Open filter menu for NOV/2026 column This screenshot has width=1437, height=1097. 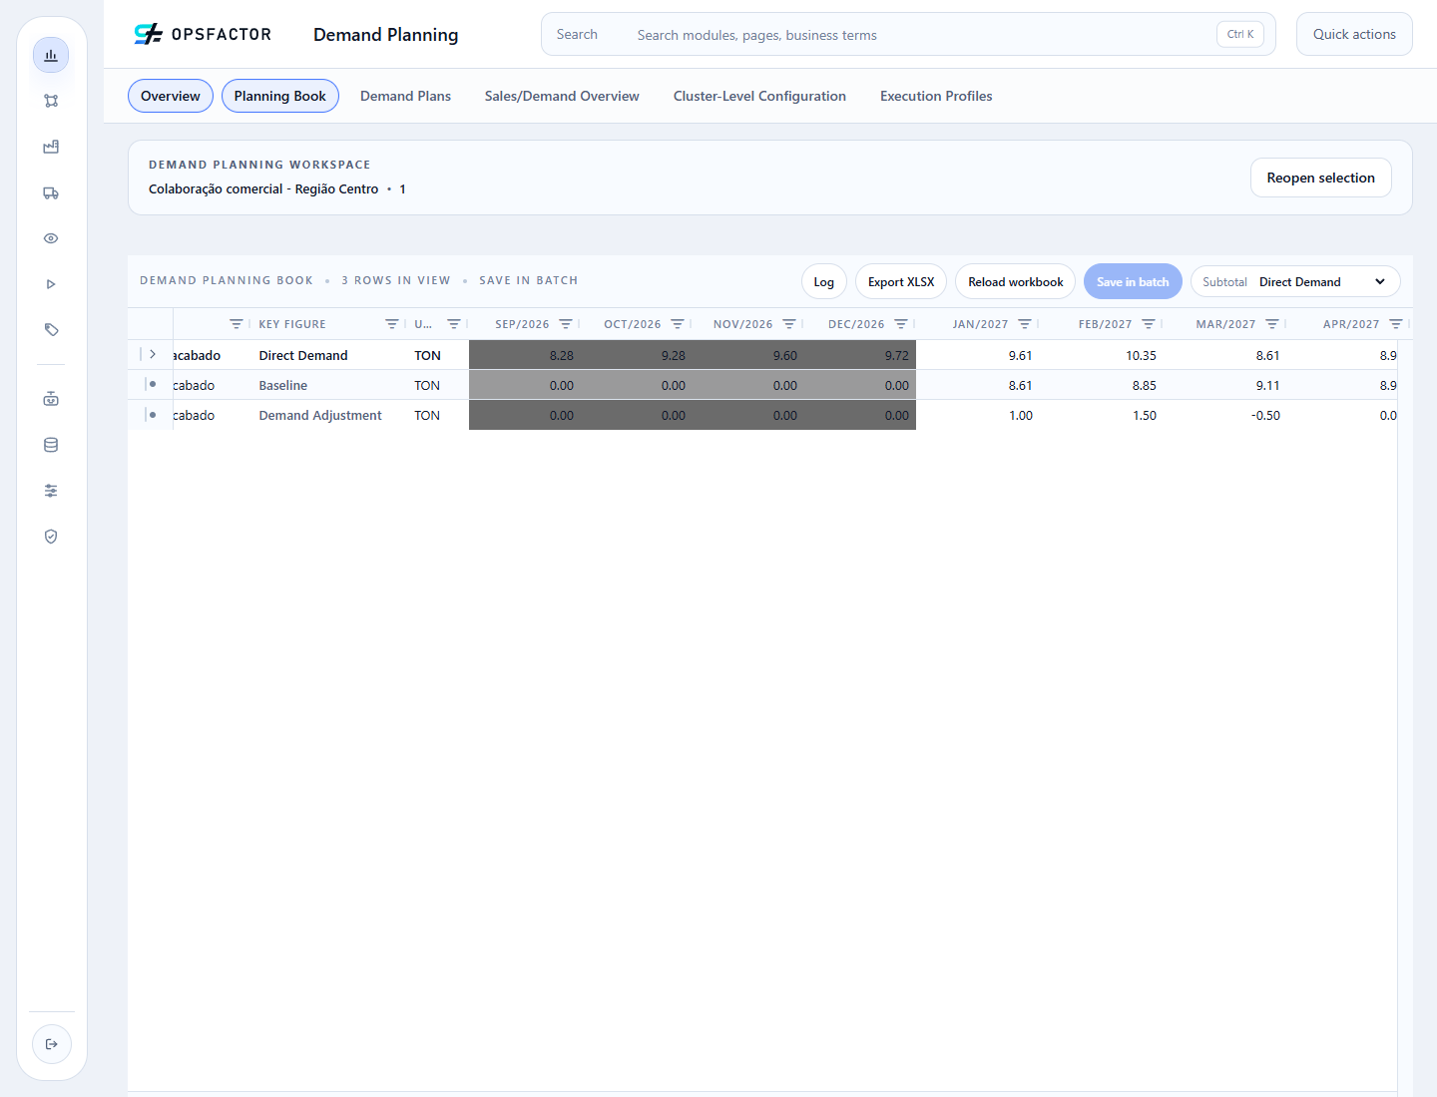[x=789, y=324]
